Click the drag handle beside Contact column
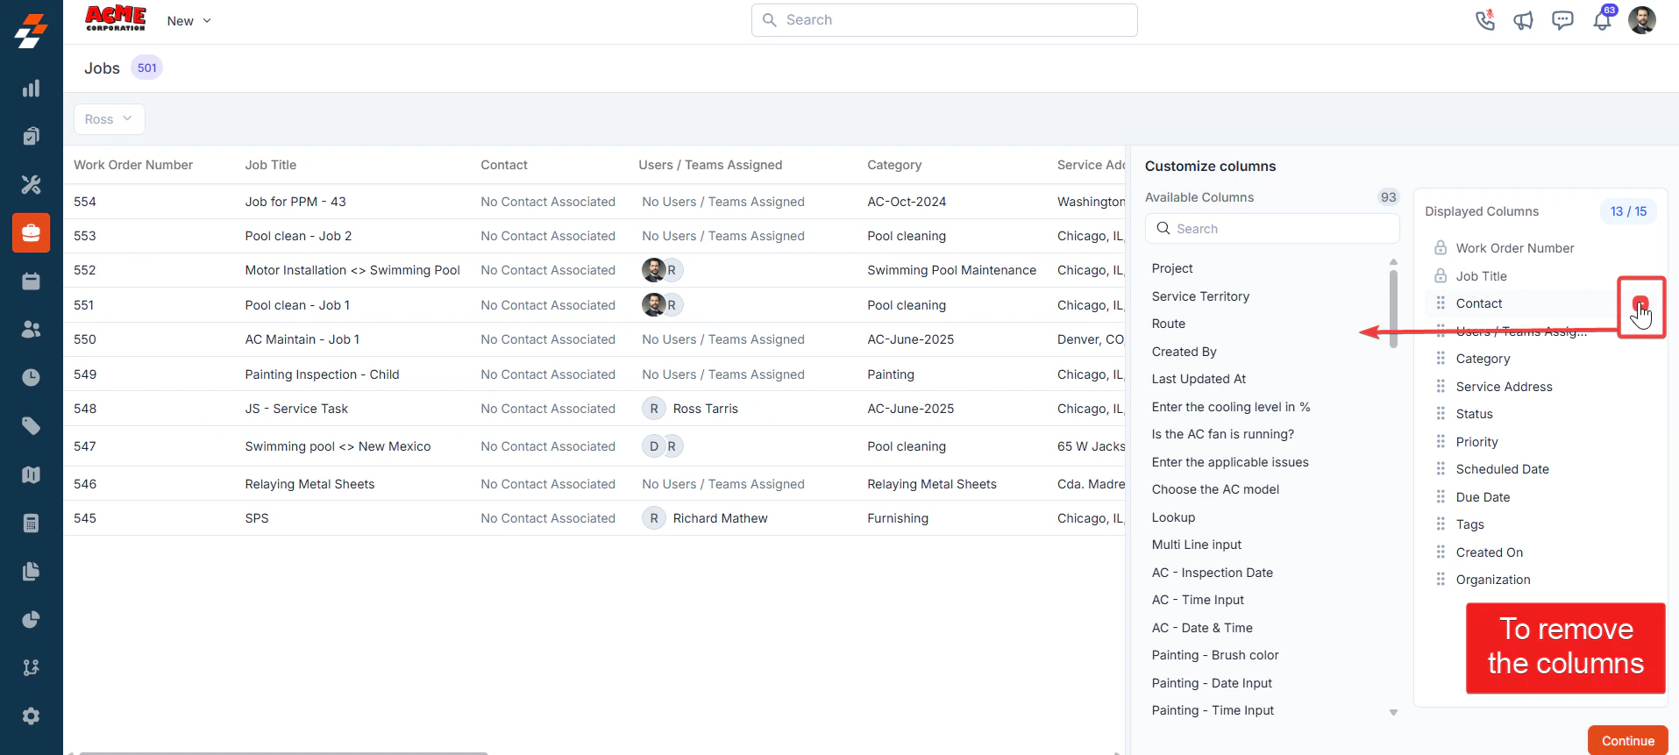The image size is (1679, 755). pyautogui.click(x=1441, y=303)
